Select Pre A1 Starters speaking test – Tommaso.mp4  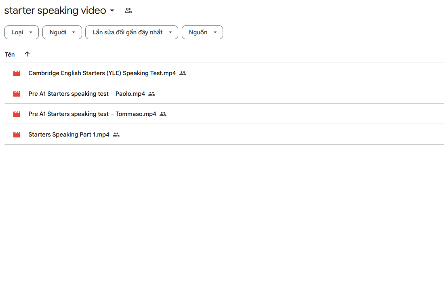92,114
